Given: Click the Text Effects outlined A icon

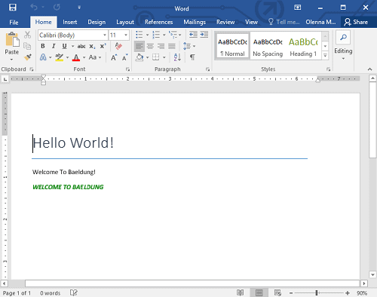Looking at the screenshot, I should click(43, 57).
